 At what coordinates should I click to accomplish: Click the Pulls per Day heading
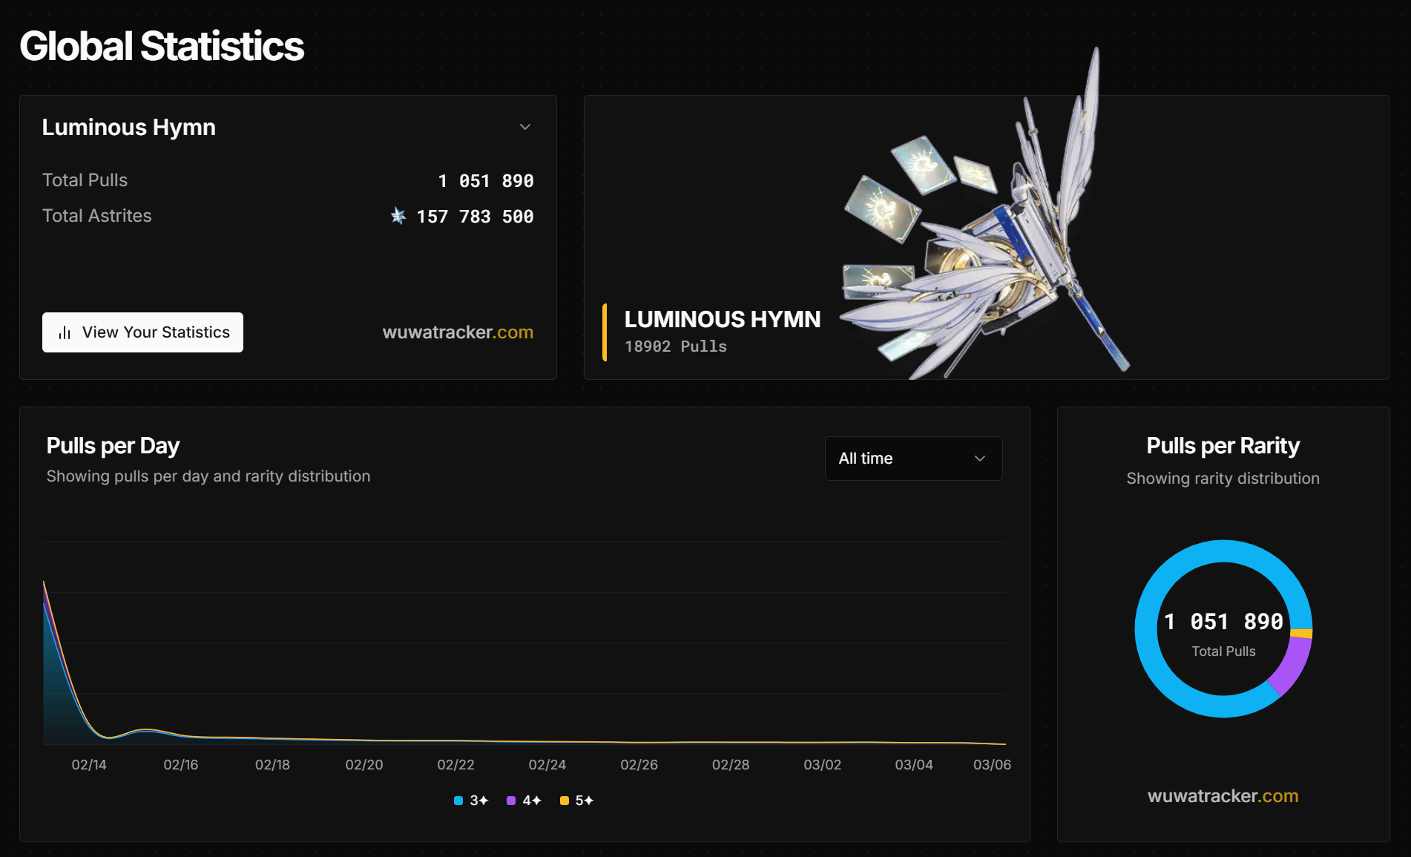tap(113, 446)
